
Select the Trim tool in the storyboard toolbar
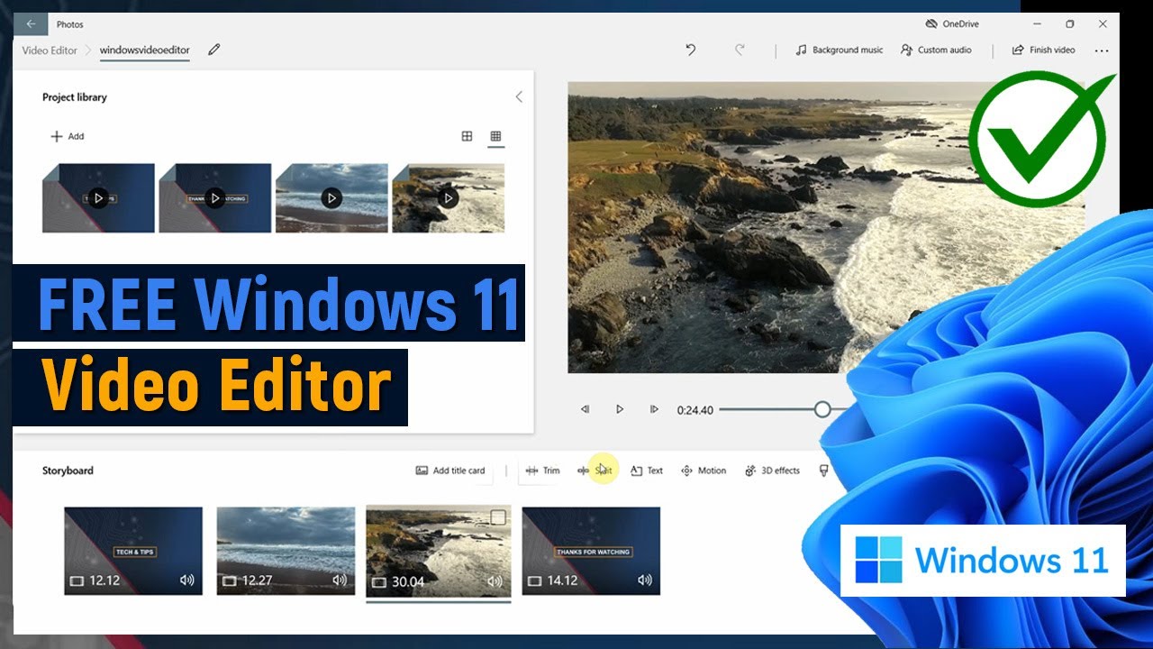(x=541, y=470)
